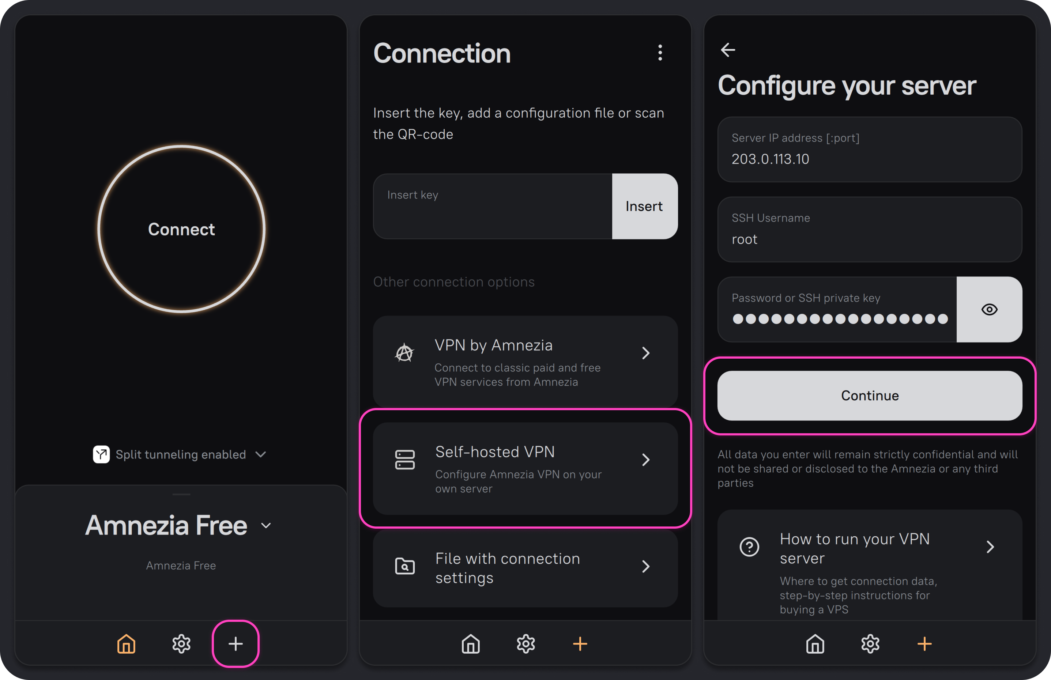This screenshot has width=1051, height=680.
Task: Click the Insert key input field
Action: tap(492, 206)
